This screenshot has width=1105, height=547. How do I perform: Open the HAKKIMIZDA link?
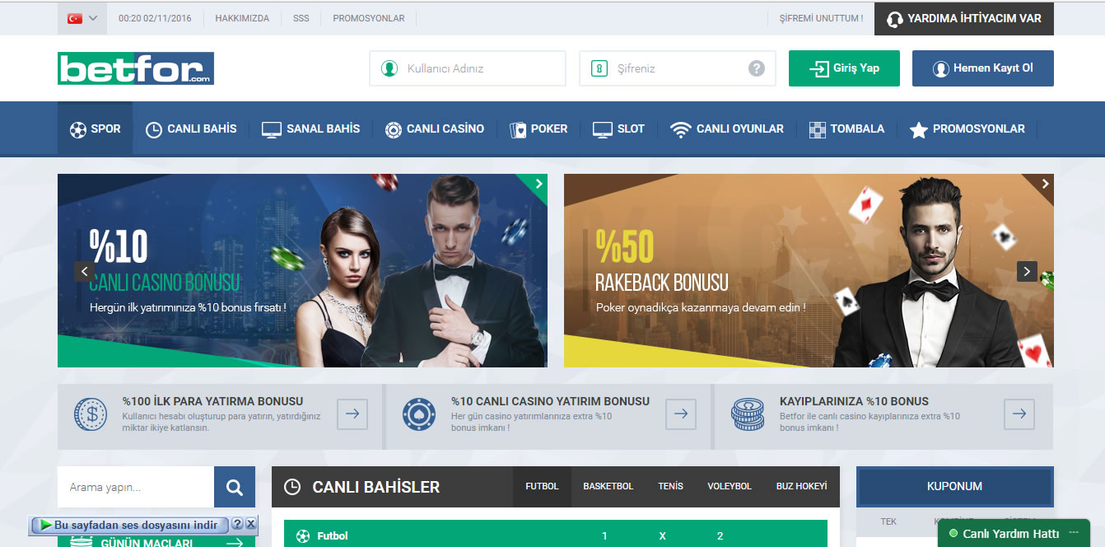[x=242, y=18]
